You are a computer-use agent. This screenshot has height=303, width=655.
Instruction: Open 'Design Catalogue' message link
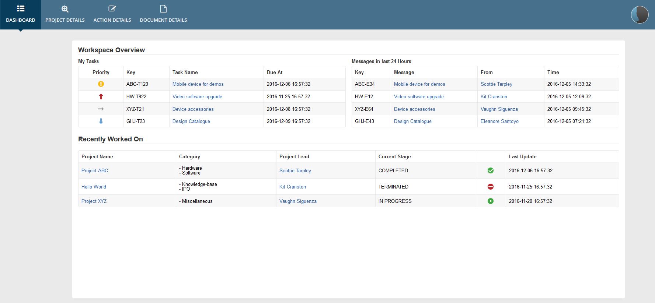coord(413,121)
